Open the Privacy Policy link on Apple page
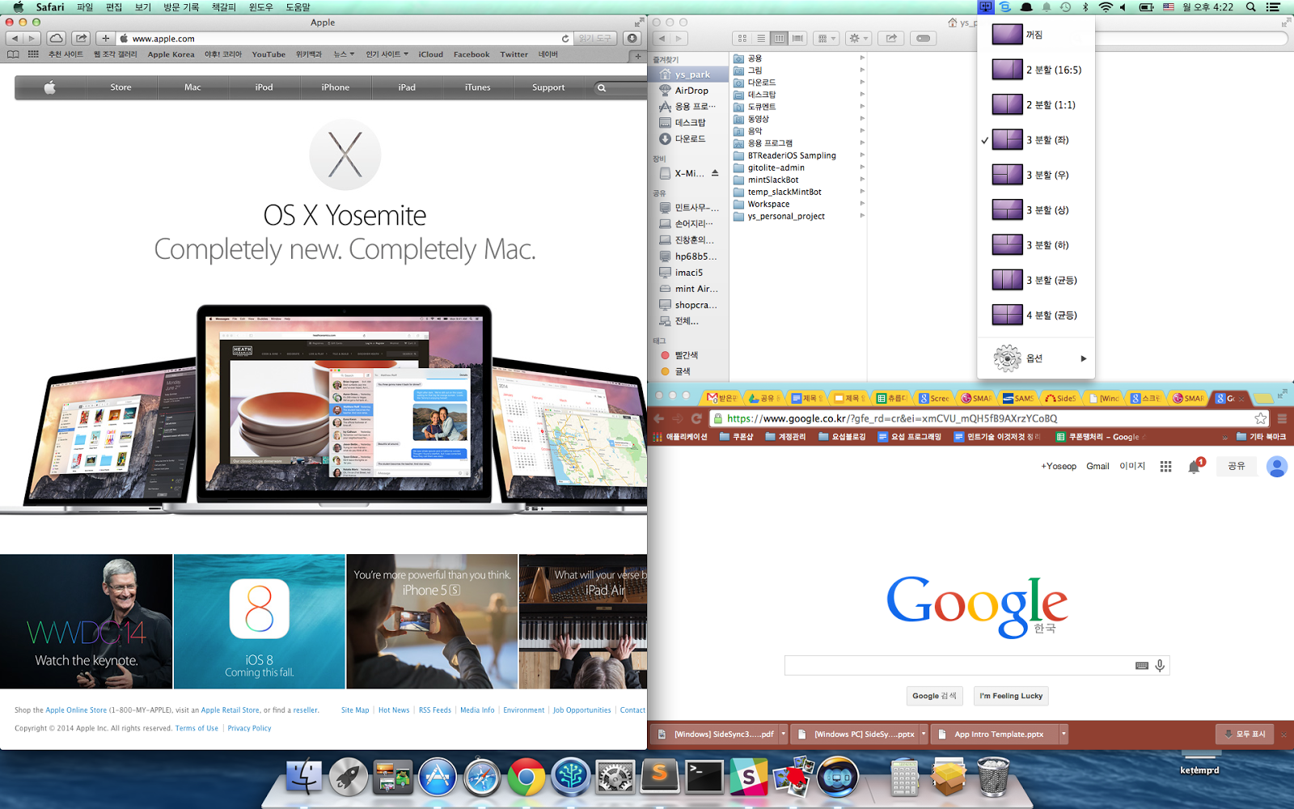Viewport: 1294px width, 809px height. [249, 728]
